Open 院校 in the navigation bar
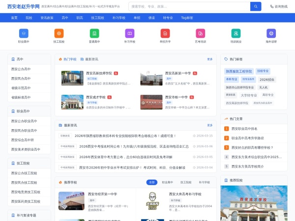 point(29,18)
